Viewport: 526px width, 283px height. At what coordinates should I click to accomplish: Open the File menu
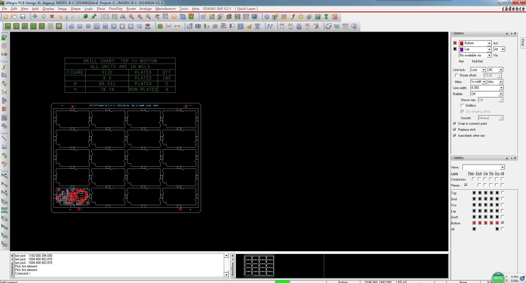4,9
